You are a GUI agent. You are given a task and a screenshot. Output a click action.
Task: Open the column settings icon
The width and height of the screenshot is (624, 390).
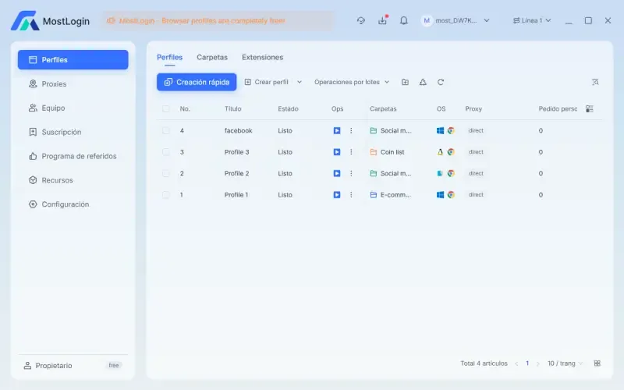point(590,108)
